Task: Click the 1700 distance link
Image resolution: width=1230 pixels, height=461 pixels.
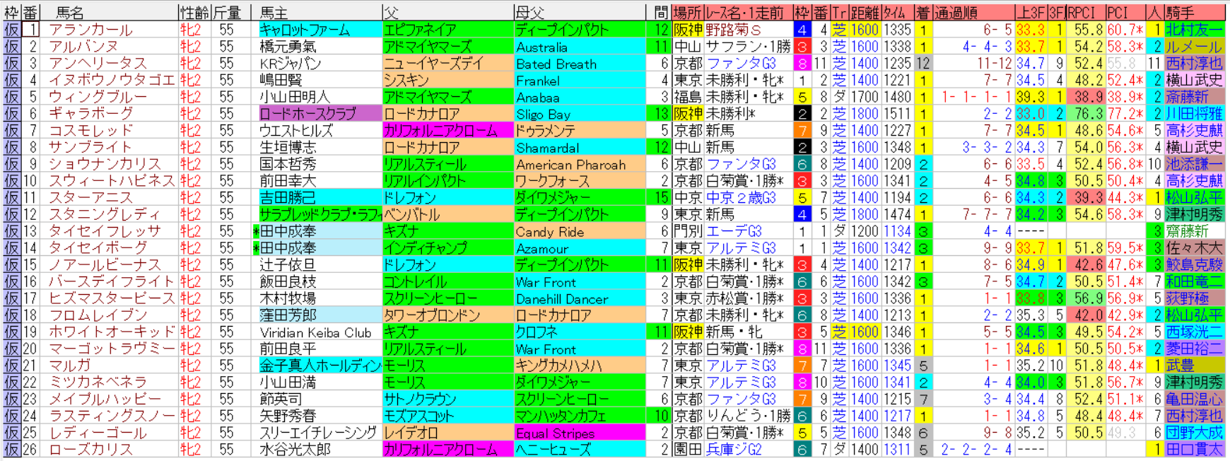Action: click(864, 97)
